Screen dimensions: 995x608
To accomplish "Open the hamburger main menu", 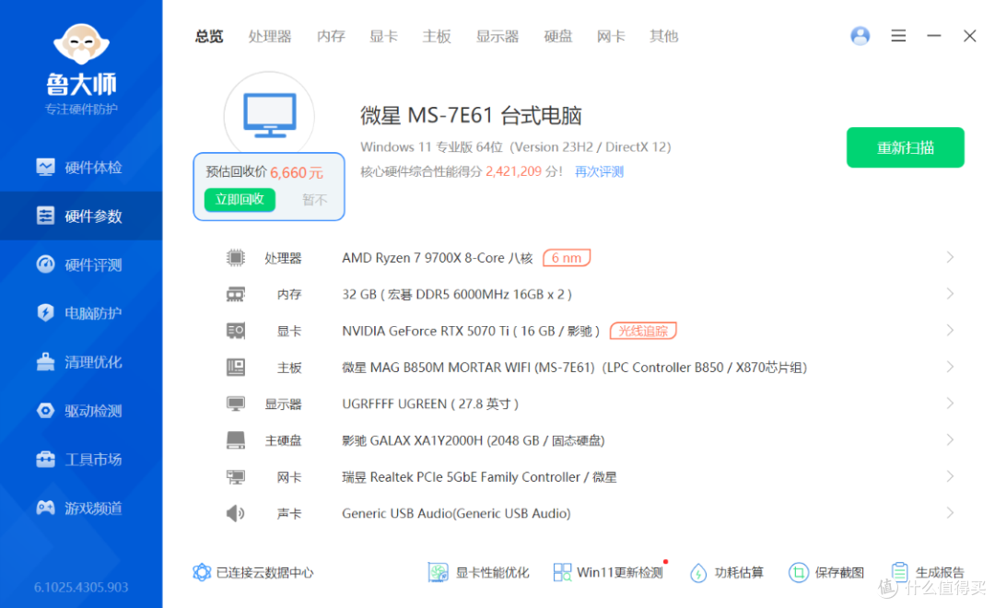I will (x=898, y=36).
